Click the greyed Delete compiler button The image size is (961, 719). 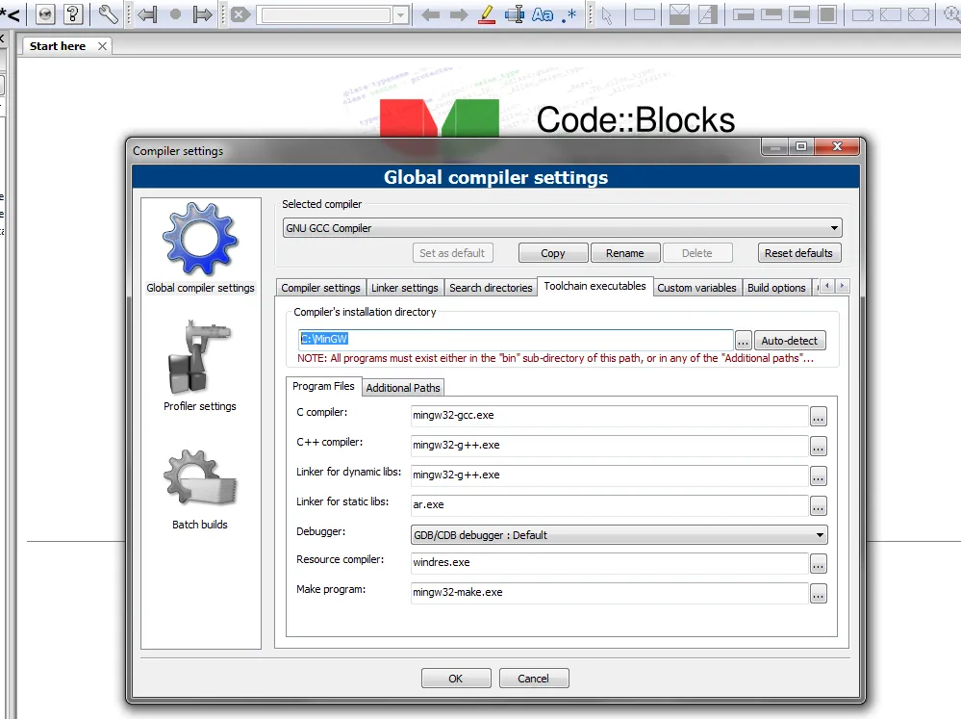pos(697,253)
